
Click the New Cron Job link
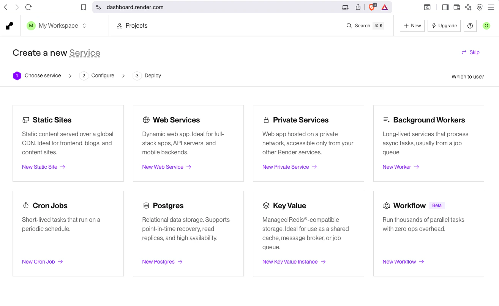coord(43,262)
